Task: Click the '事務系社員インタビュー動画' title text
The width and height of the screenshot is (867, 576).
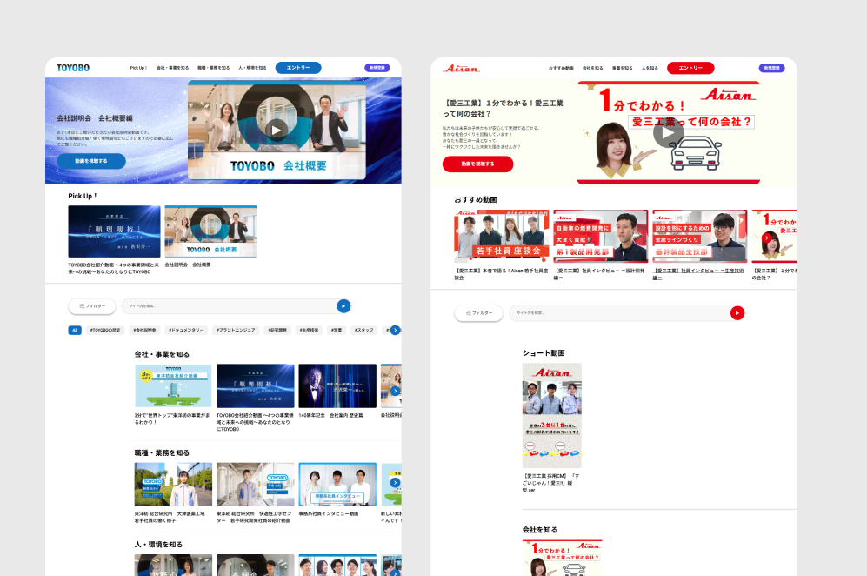Action: 329,513
